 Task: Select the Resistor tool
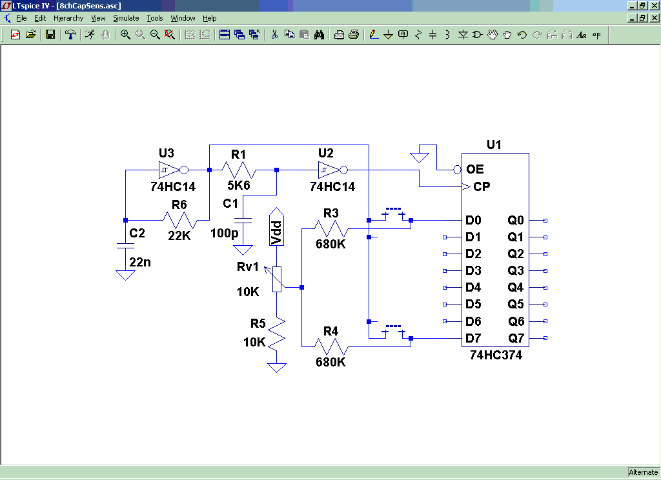(x=418, y=35)
